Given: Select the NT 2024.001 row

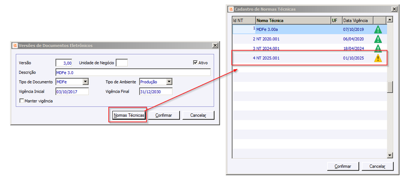Looking at the screenshot, I should click(x=309, y=48).
